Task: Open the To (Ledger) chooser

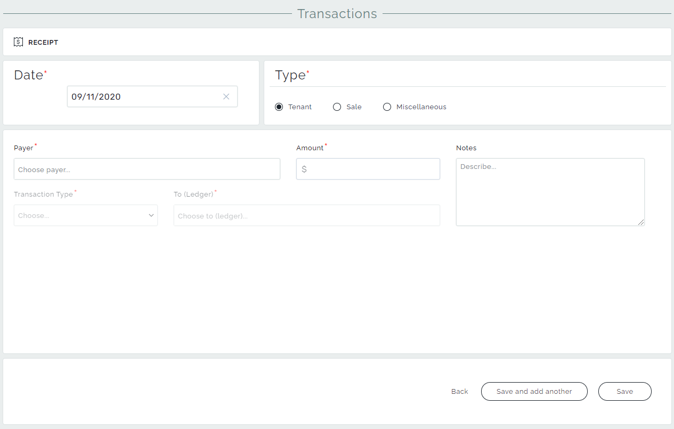Action: click(306, 215)
